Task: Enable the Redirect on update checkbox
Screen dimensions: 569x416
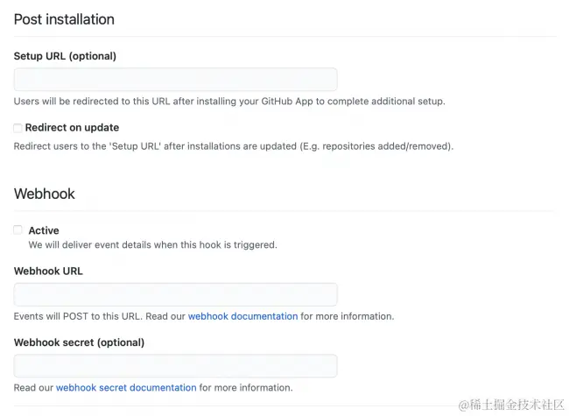Action: tap(18, 128)
